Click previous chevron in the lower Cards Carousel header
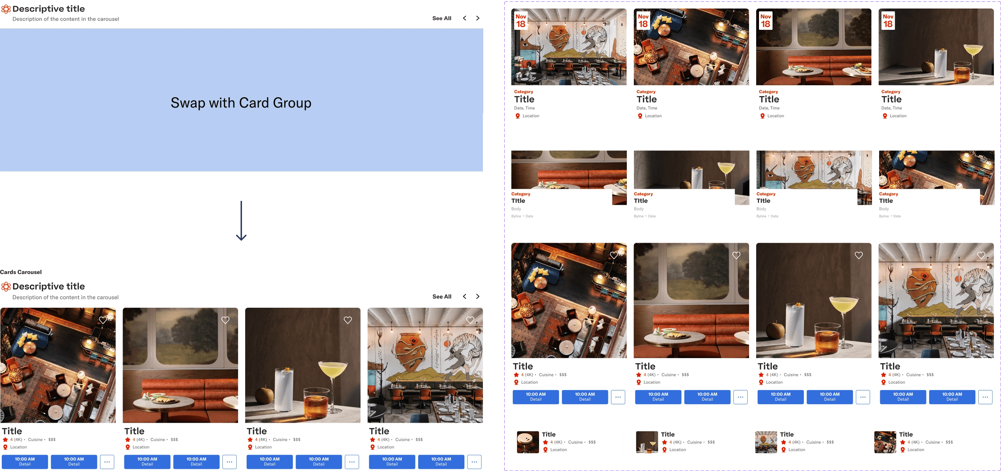 [464, 296]
